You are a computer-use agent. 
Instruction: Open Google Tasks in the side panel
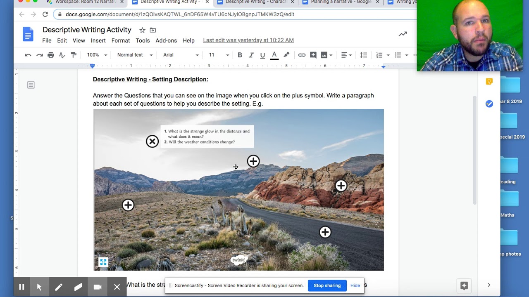[x=489, y=104]
